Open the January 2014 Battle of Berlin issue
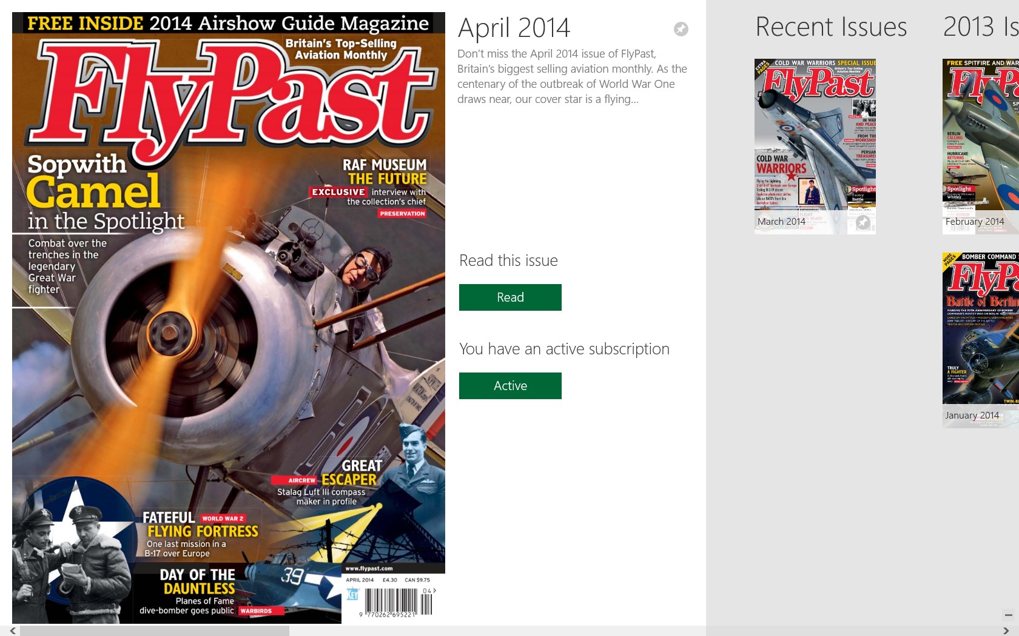 981,340
